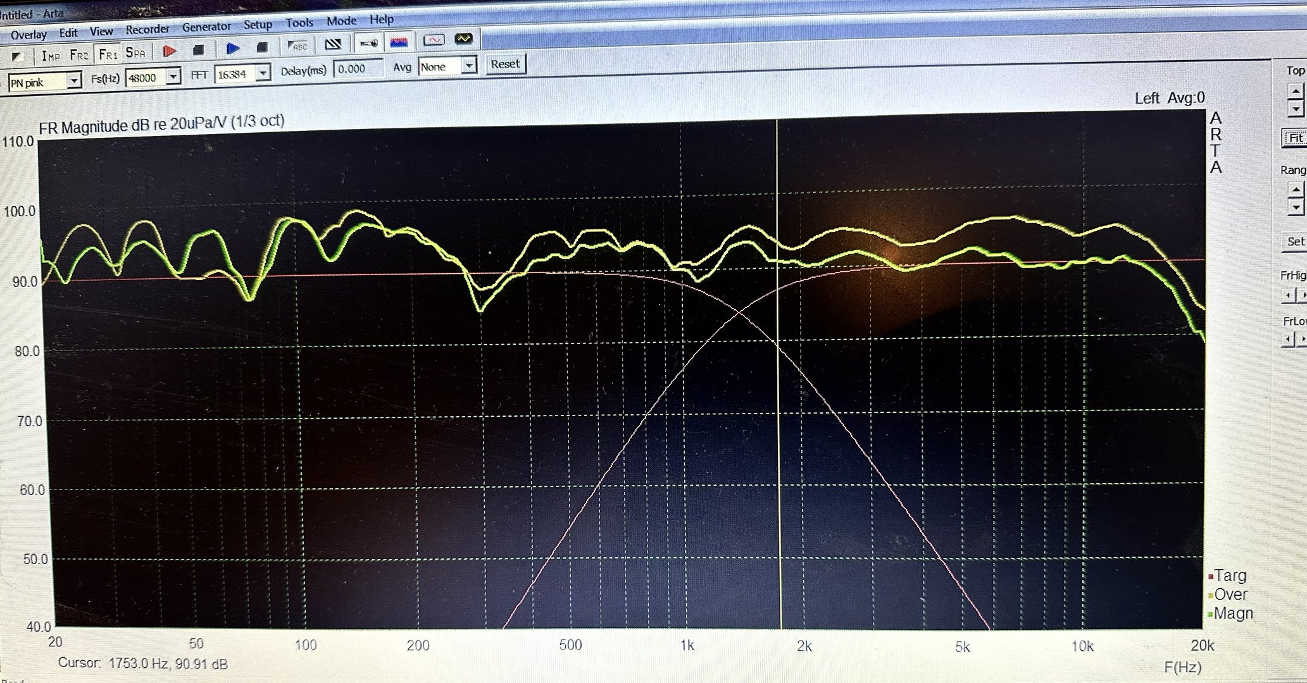
Task: Expand the Fs(Hz) 48000 sample rate dropdown
Action: [173, 77]
